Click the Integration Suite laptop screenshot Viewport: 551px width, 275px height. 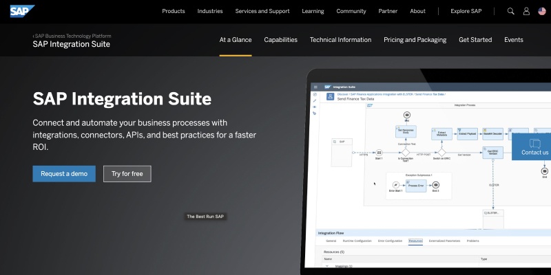pos(427,172)
